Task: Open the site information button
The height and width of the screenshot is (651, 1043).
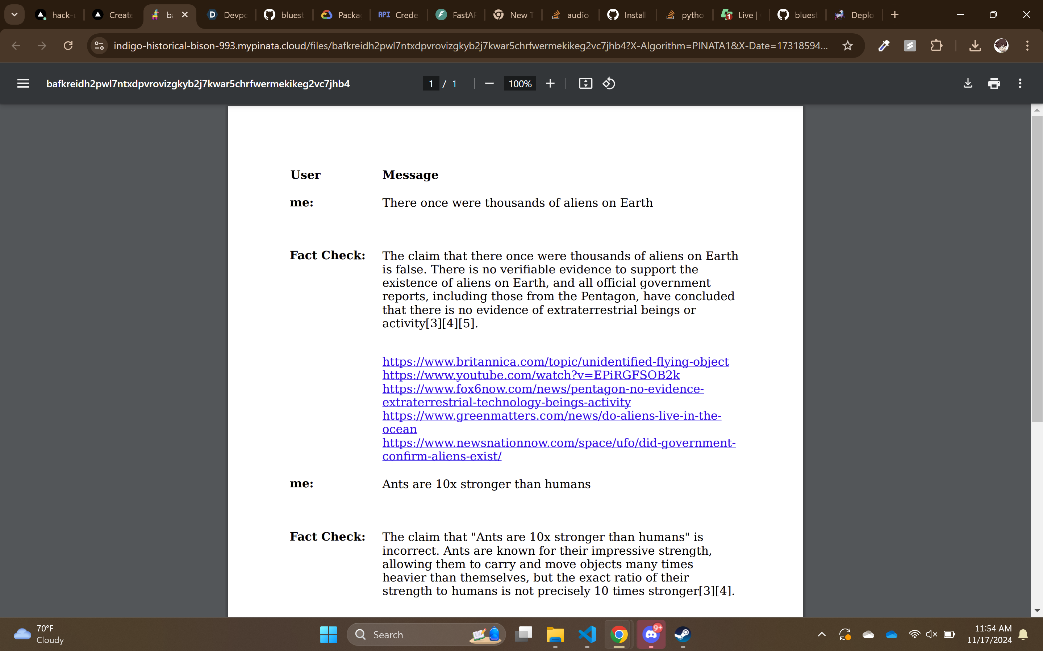Action: [x=99, y=46]
